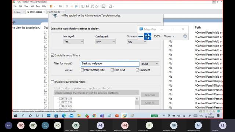Click Magnifier zoom out minus button

point(141,36)
